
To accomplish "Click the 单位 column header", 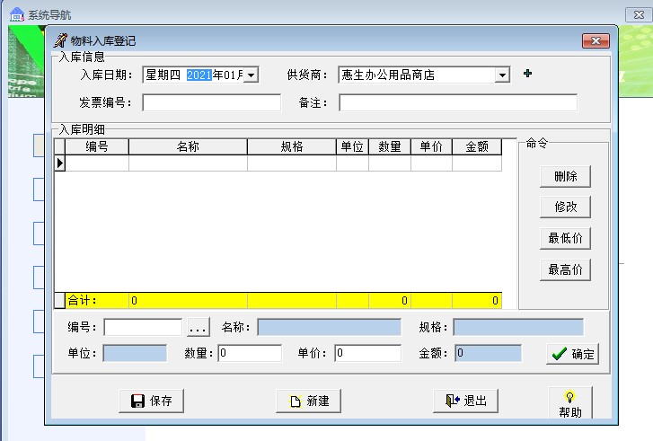I will (x=352, y=146).
